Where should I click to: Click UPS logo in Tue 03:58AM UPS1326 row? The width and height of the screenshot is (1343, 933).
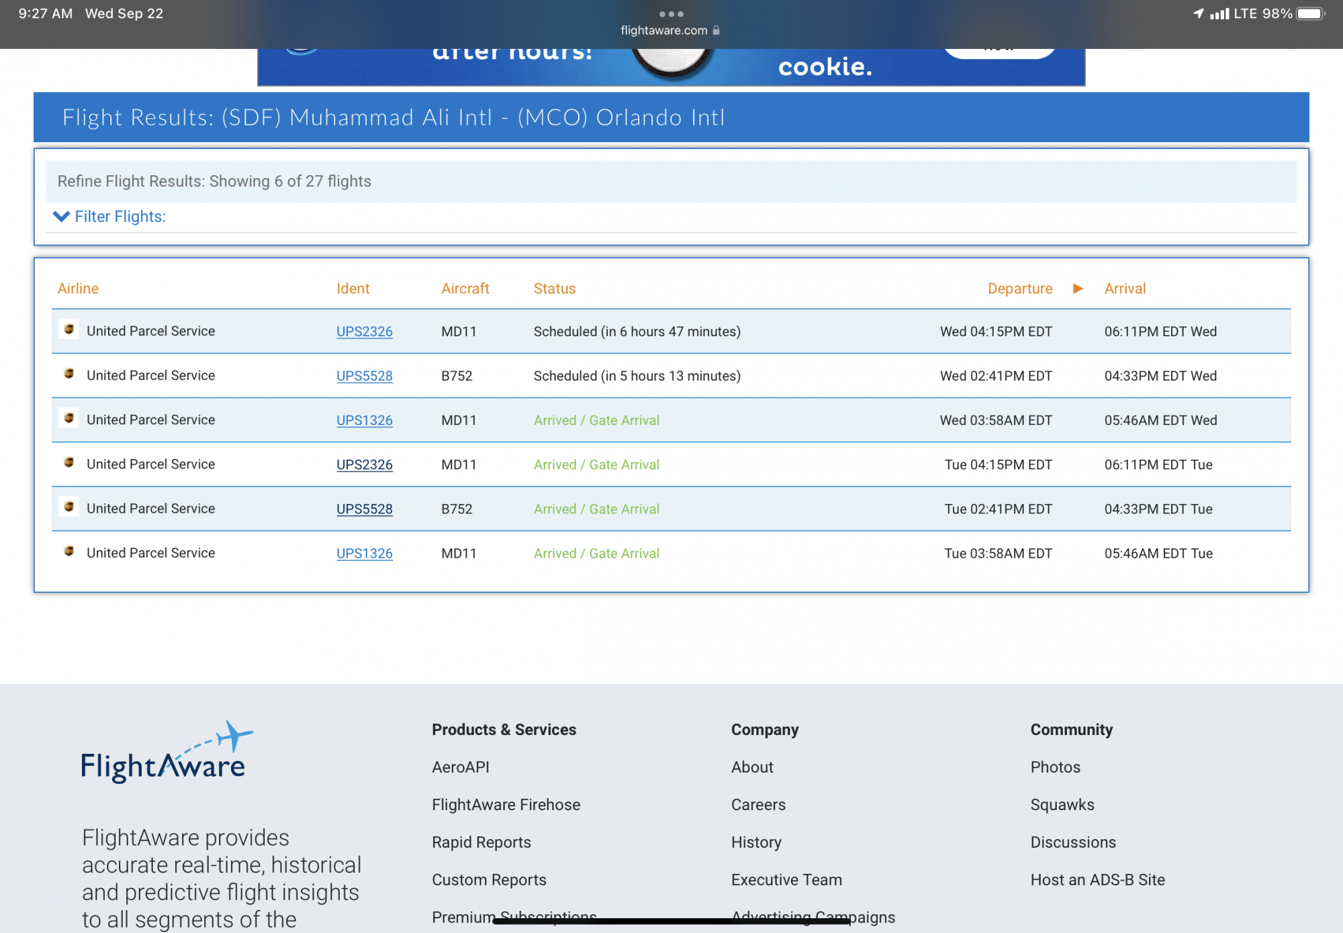pyautogui.click(x=68, y=551)
